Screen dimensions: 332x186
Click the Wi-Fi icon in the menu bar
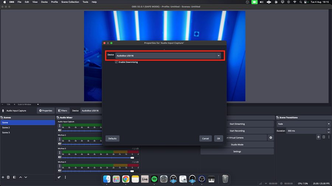pyautogui.click(x=294, y=2)
